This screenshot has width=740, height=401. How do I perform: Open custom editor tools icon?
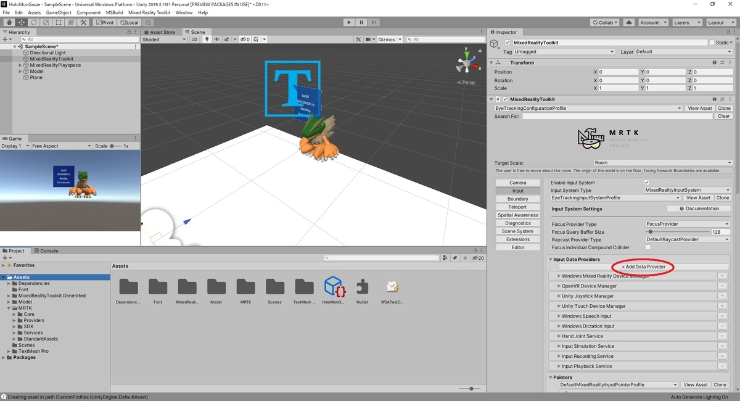tap(82, 22)
